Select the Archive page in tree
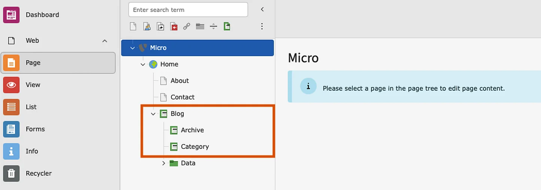This screenshot has height=190, width=541. click(x=192, y=130)
